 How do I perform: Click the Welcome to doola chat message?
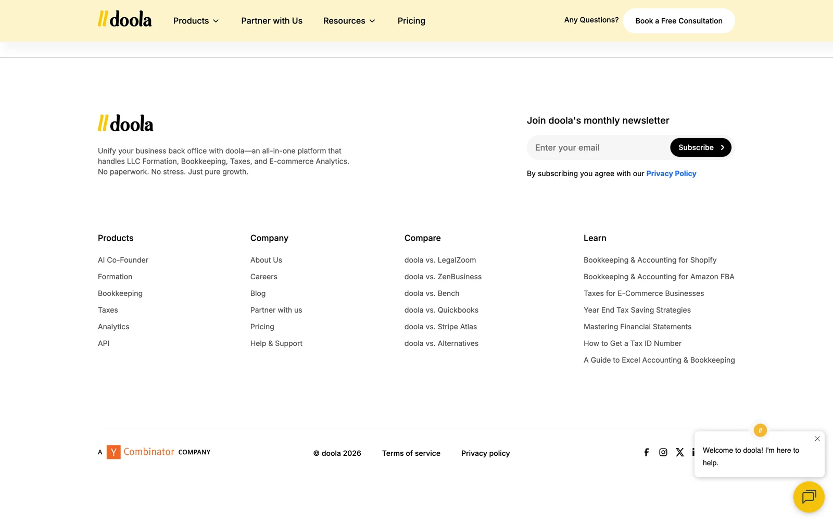(x=751, y=456)
